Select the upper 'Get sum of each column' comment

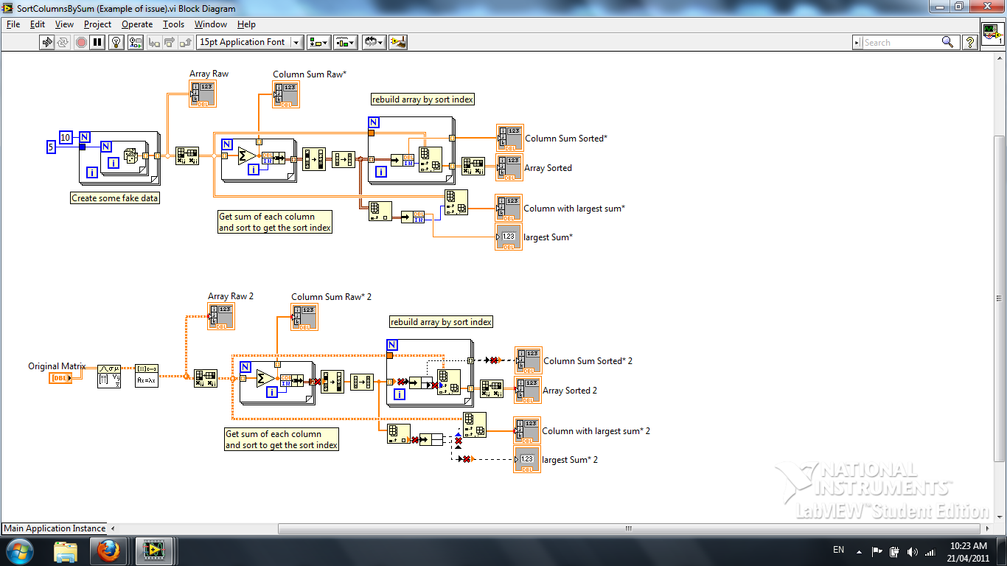click(x=274, y=222)
